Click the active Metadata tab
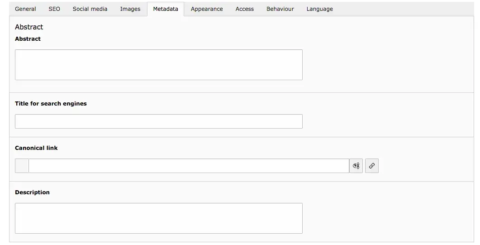This screenshot has height=245, width=480. 166,9
